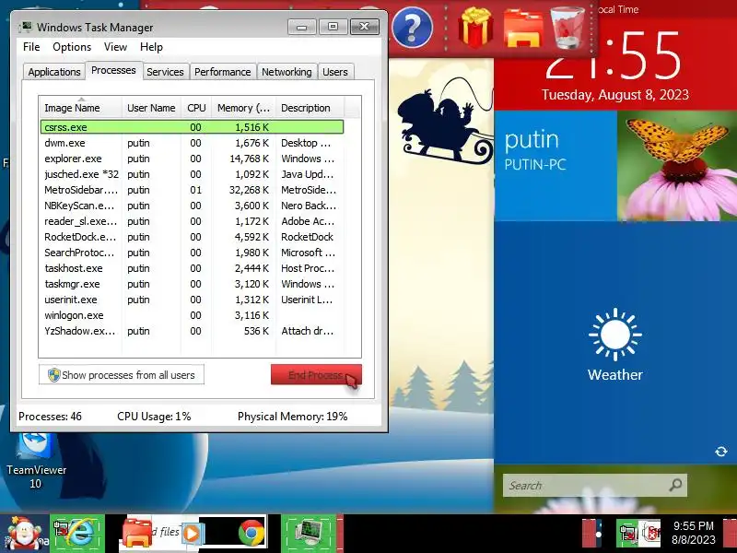The image size is (737, 553).
Task: Open the putin user tile
Action: click(556, 166)
